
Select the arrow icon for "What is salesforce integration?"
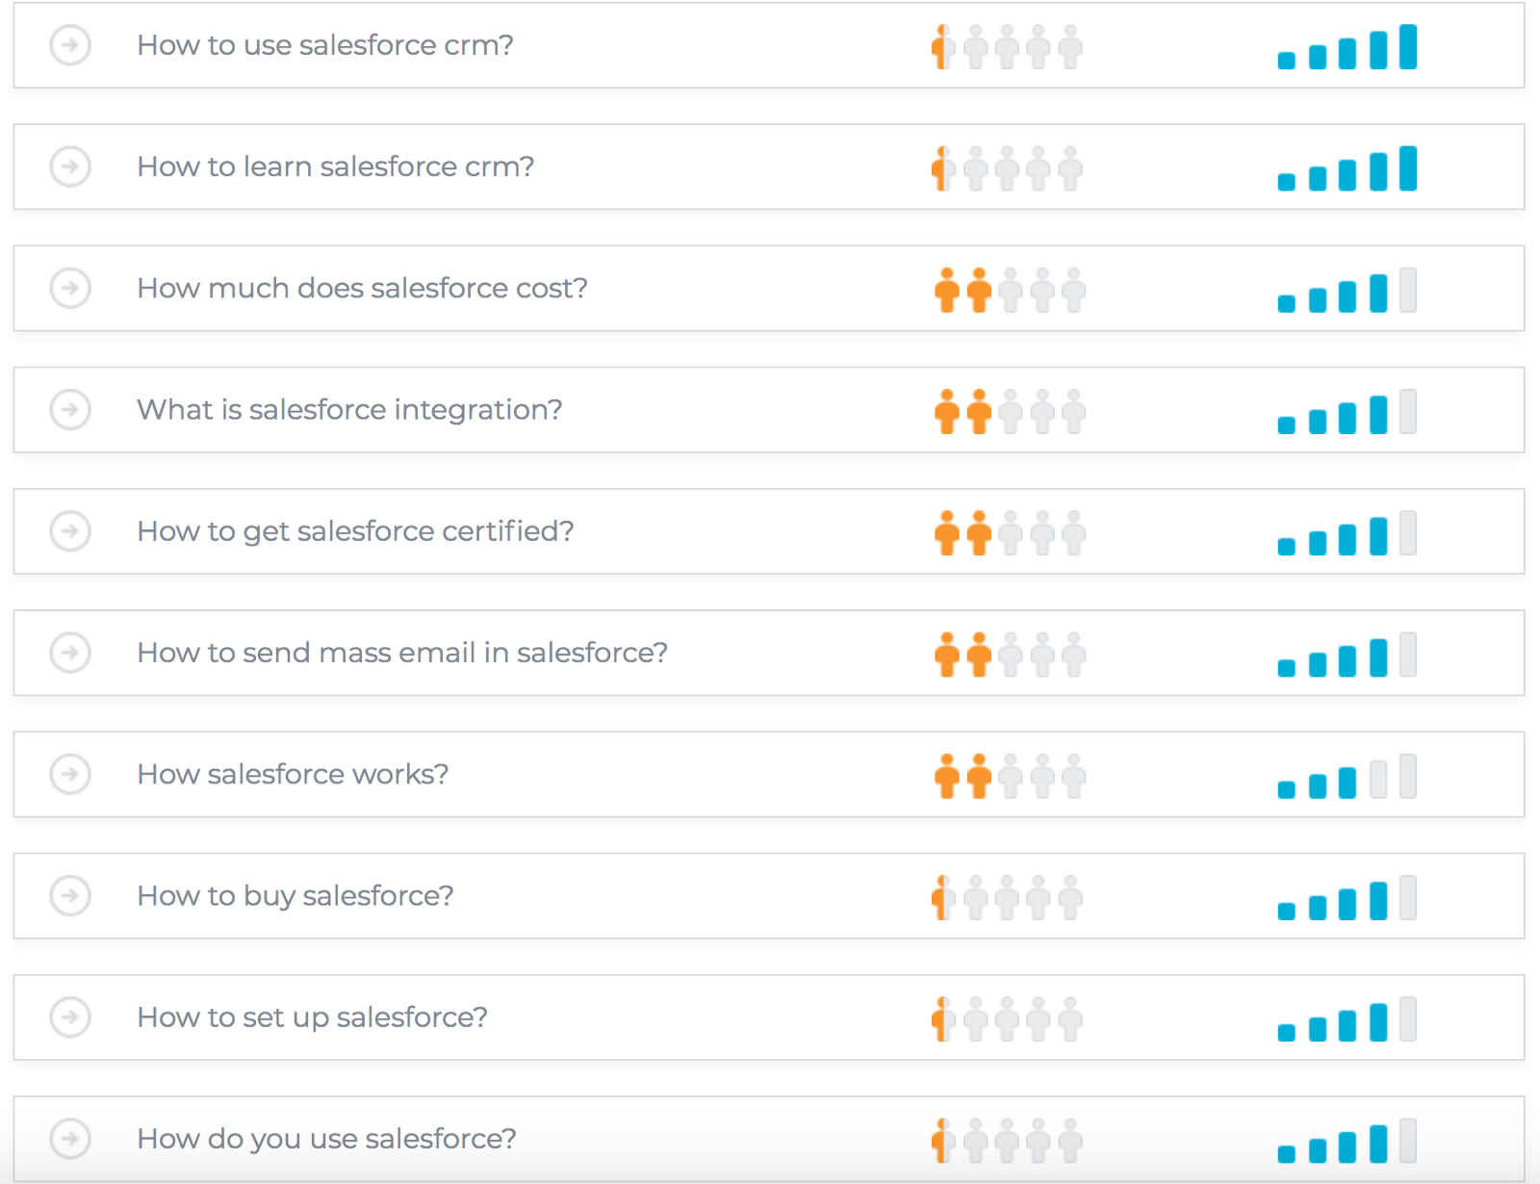69,409
